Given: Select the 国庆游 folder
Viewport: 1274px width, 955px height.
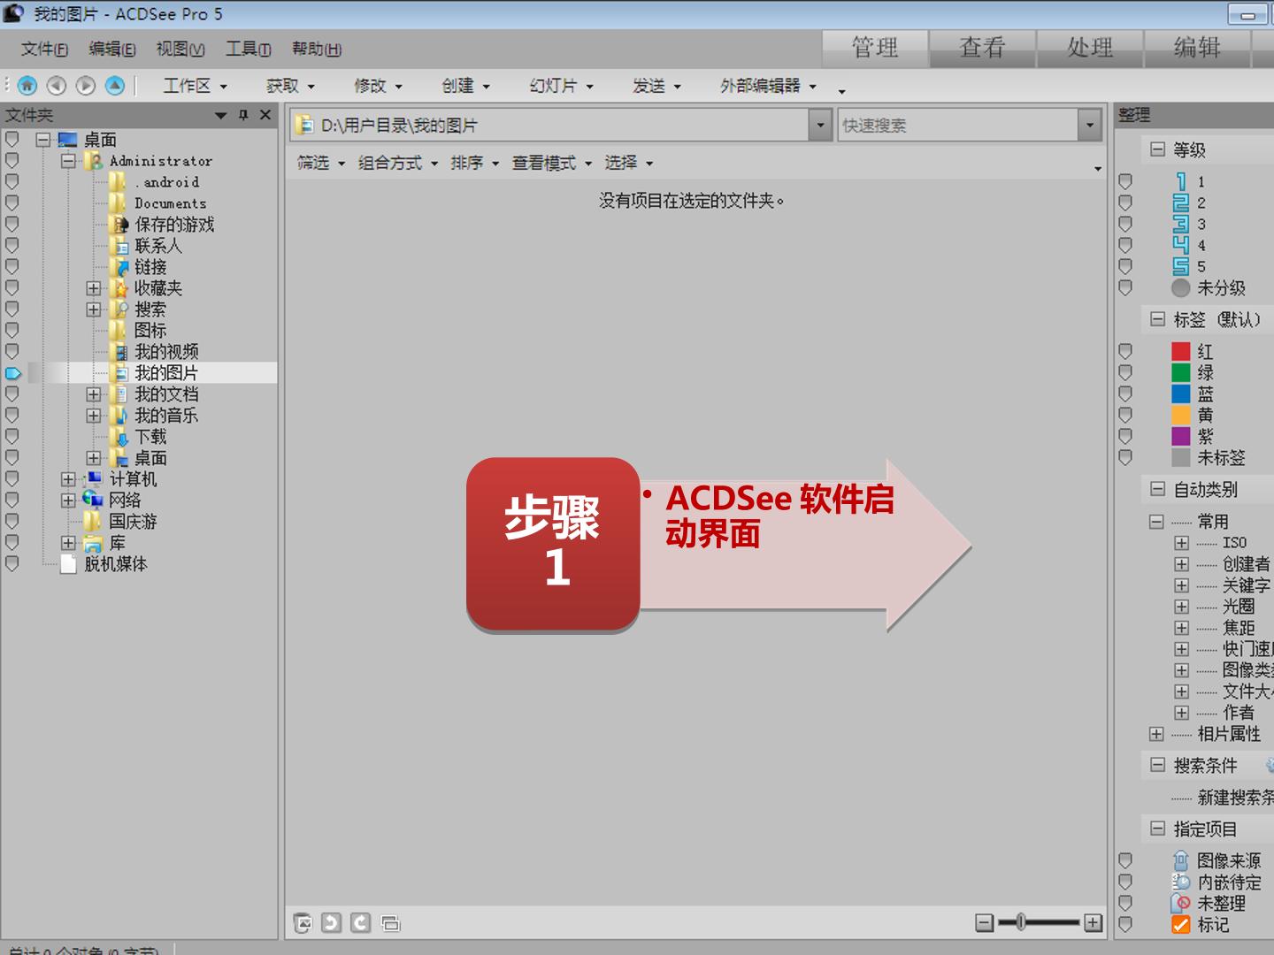Looking at the screenshot, I should 133,522.
